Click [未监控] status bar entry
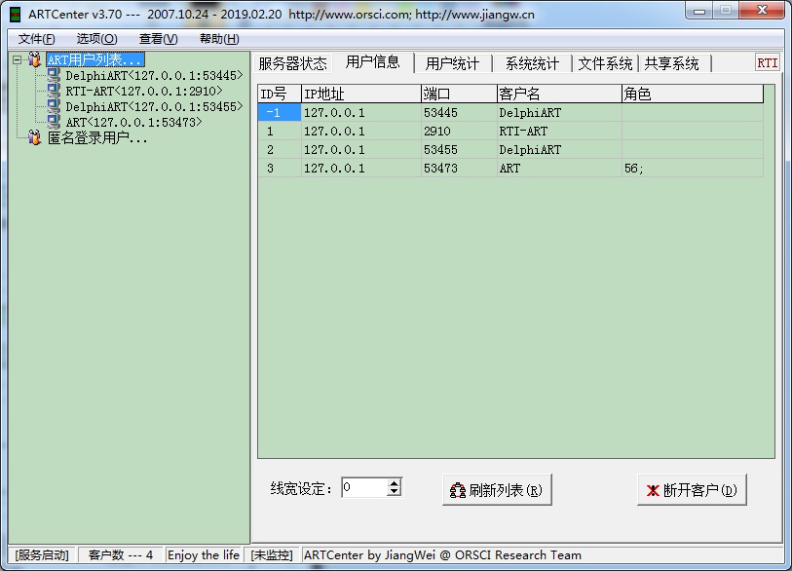 pos(272,555)
